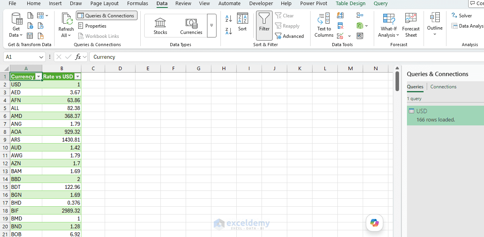
Task: Select the cell with value 2989.32
Action: 62,211
